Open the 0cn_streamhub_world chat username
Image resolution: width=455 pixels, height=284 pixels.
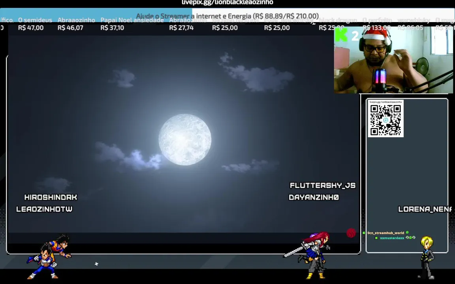point(385,233)
